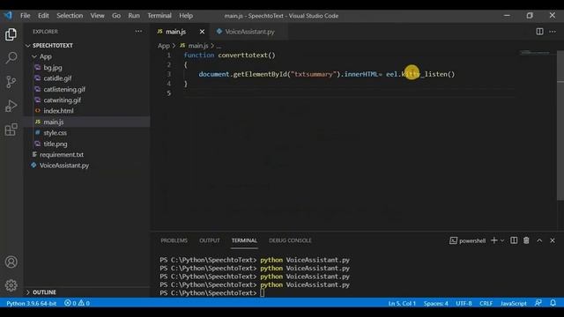Viewport: 564px width, 317px height.
Task: Click Python 3.9.6 64-bit interpreter selector
Action: (32, 303)
